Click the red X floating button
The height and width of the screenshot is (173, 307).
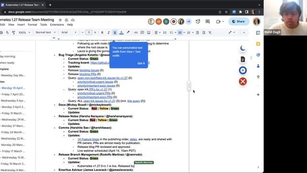tap(243, 81)
